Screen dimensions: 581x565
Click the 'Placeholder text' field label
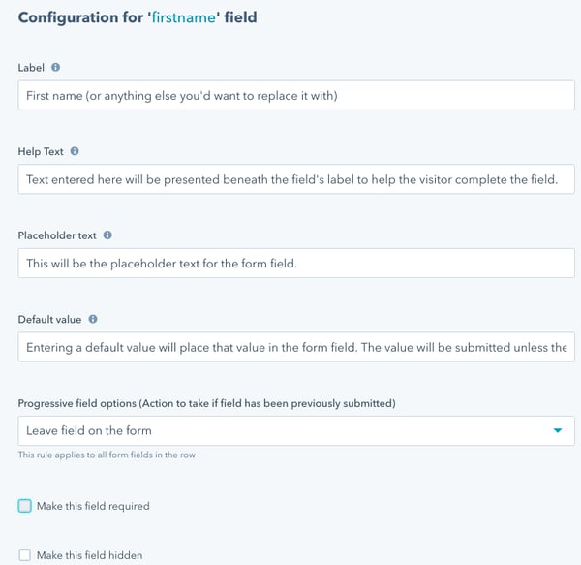coord(58,235)
